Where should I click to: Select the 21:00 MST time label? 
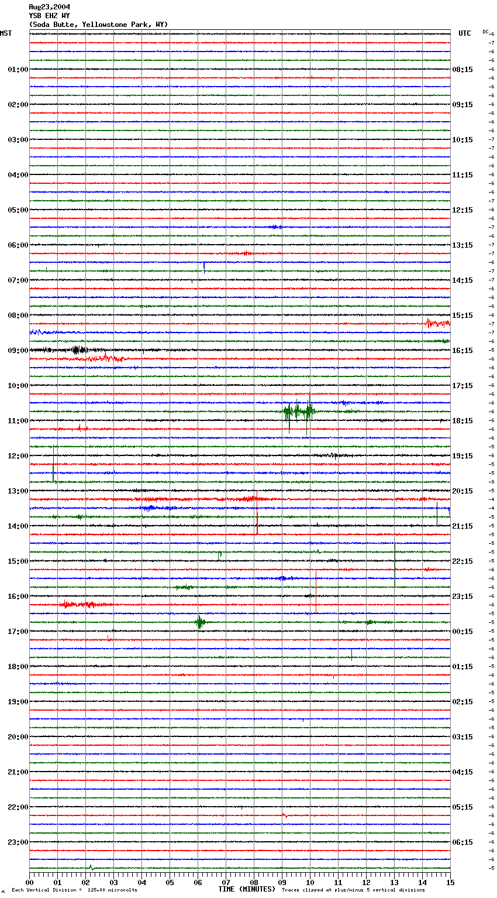(18, 772)
